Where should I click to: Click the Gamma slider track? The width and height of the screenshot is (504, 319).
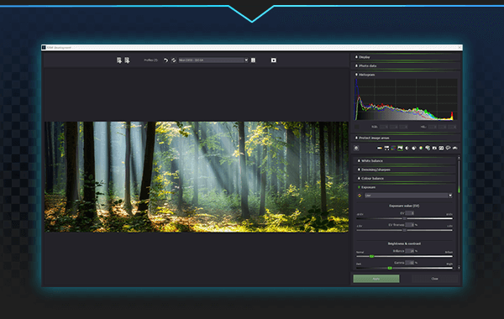(x=404, y=268)
